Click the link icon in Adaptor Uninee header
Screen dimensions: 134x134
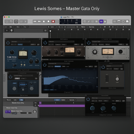pyautogui.click(x=123, y=101)
